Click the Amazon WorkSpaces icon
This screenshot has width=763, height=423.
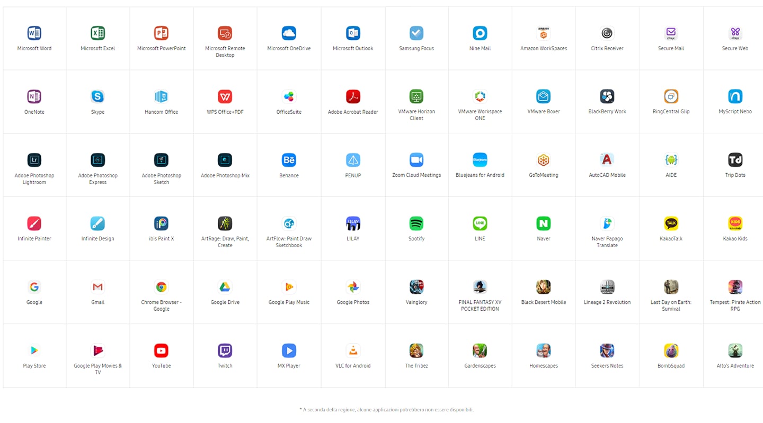pyautogui.click(x=544, y=33)
